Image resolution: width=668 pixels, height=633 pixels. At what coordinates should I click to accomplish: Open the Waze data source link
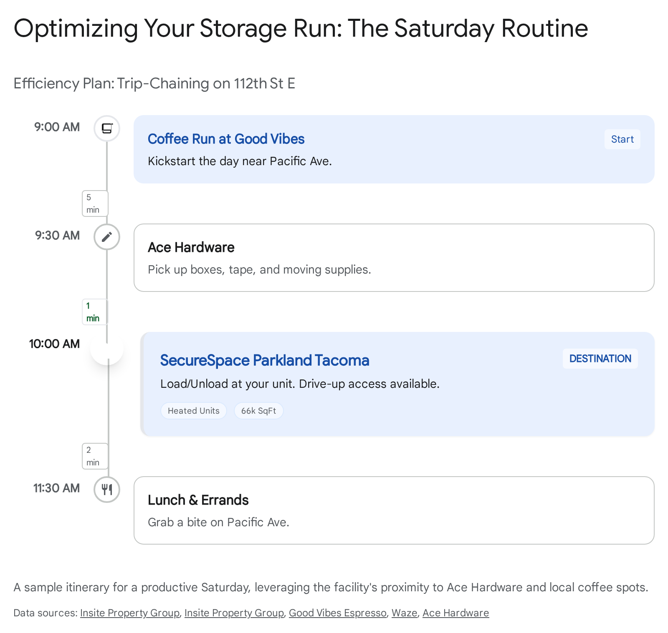pos(404,613)
